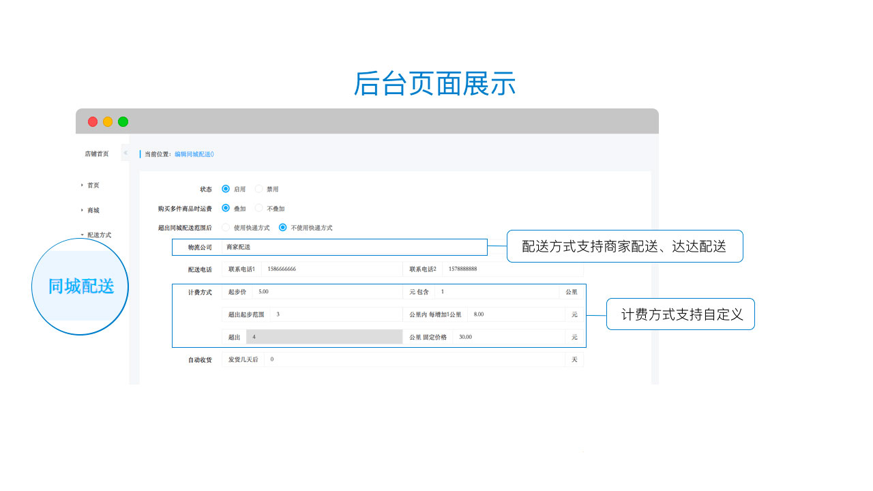Click the red close window dot
This screenshot has width=873, height=491.
(93, 121)
